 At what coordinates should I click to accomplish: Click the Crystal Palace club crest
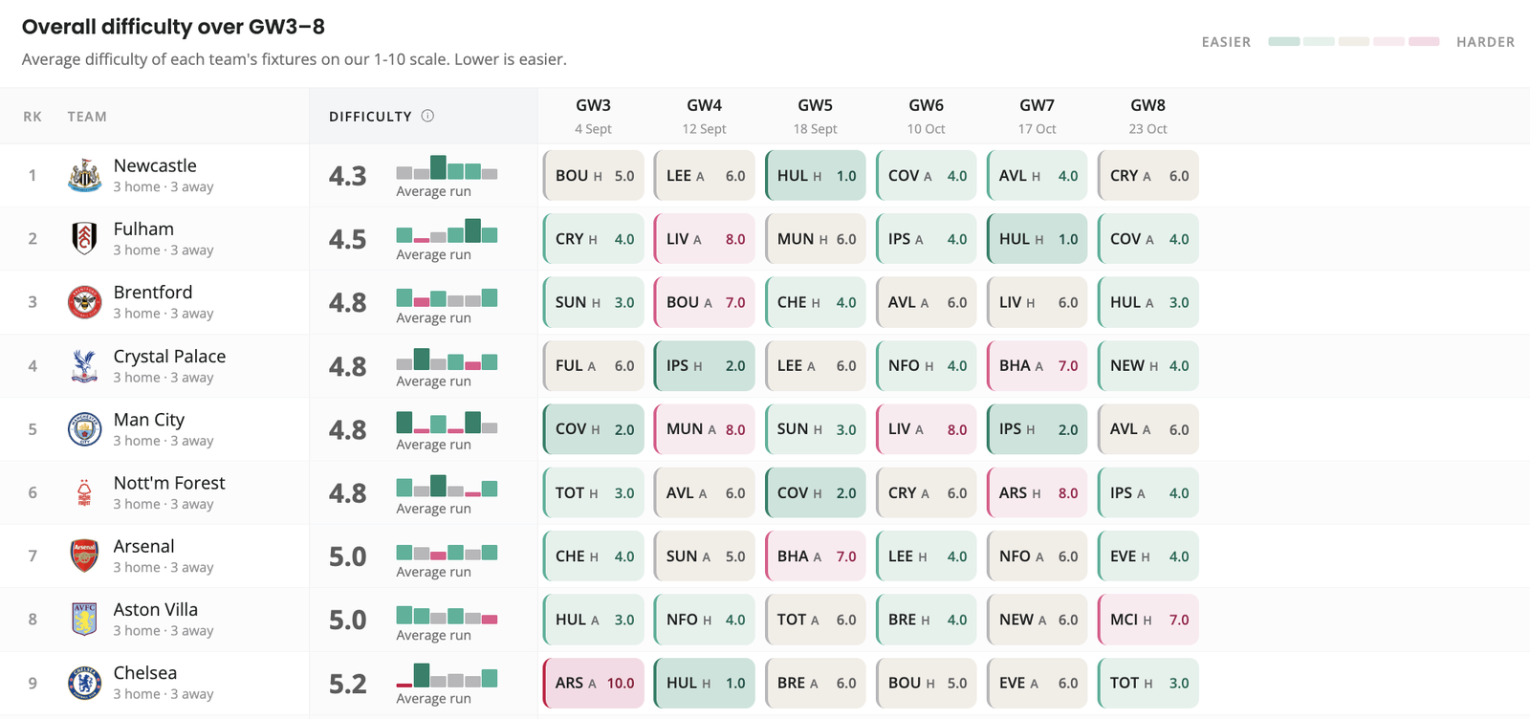point(85,365)
